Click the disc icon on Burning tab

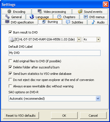44,22
